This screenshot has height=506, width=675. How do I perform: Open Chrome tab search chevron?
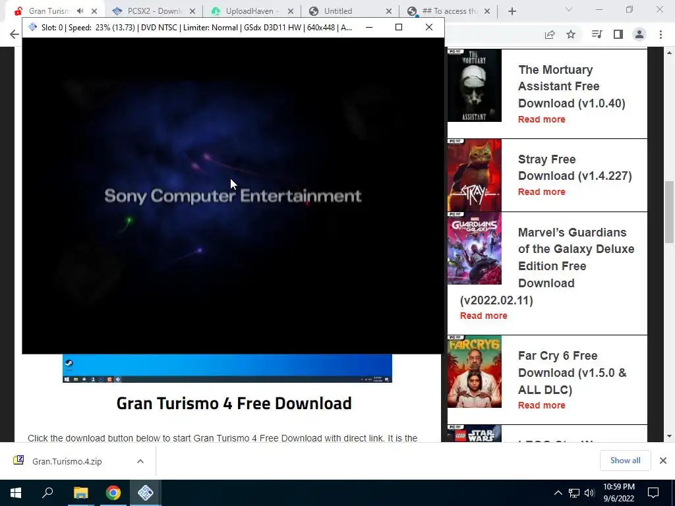tap(569, 9)
